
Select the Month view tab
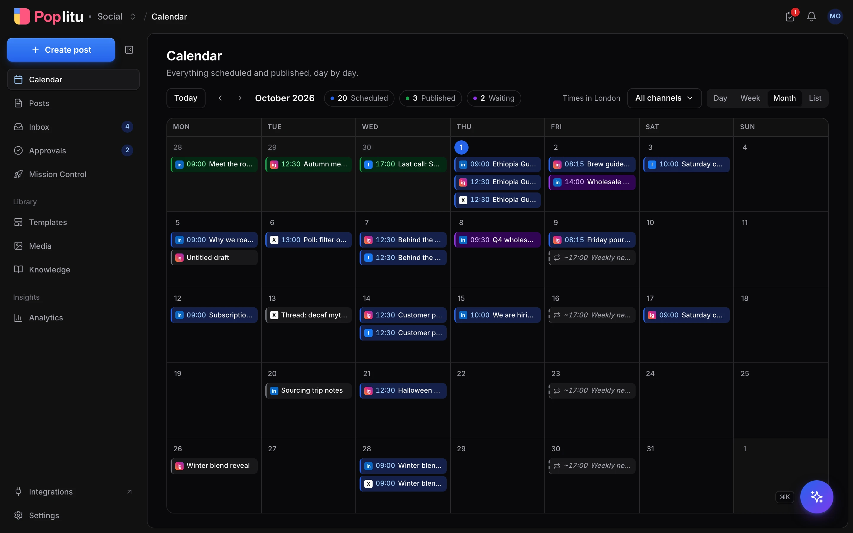[784, 98]
